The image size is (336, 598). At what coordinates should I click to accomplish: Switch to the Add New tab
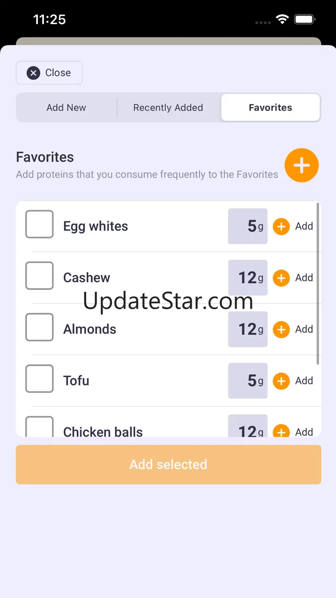66,108
